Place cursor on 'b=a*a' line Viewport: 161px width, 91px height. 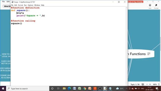pyautogui.click(x=20, y=13)
